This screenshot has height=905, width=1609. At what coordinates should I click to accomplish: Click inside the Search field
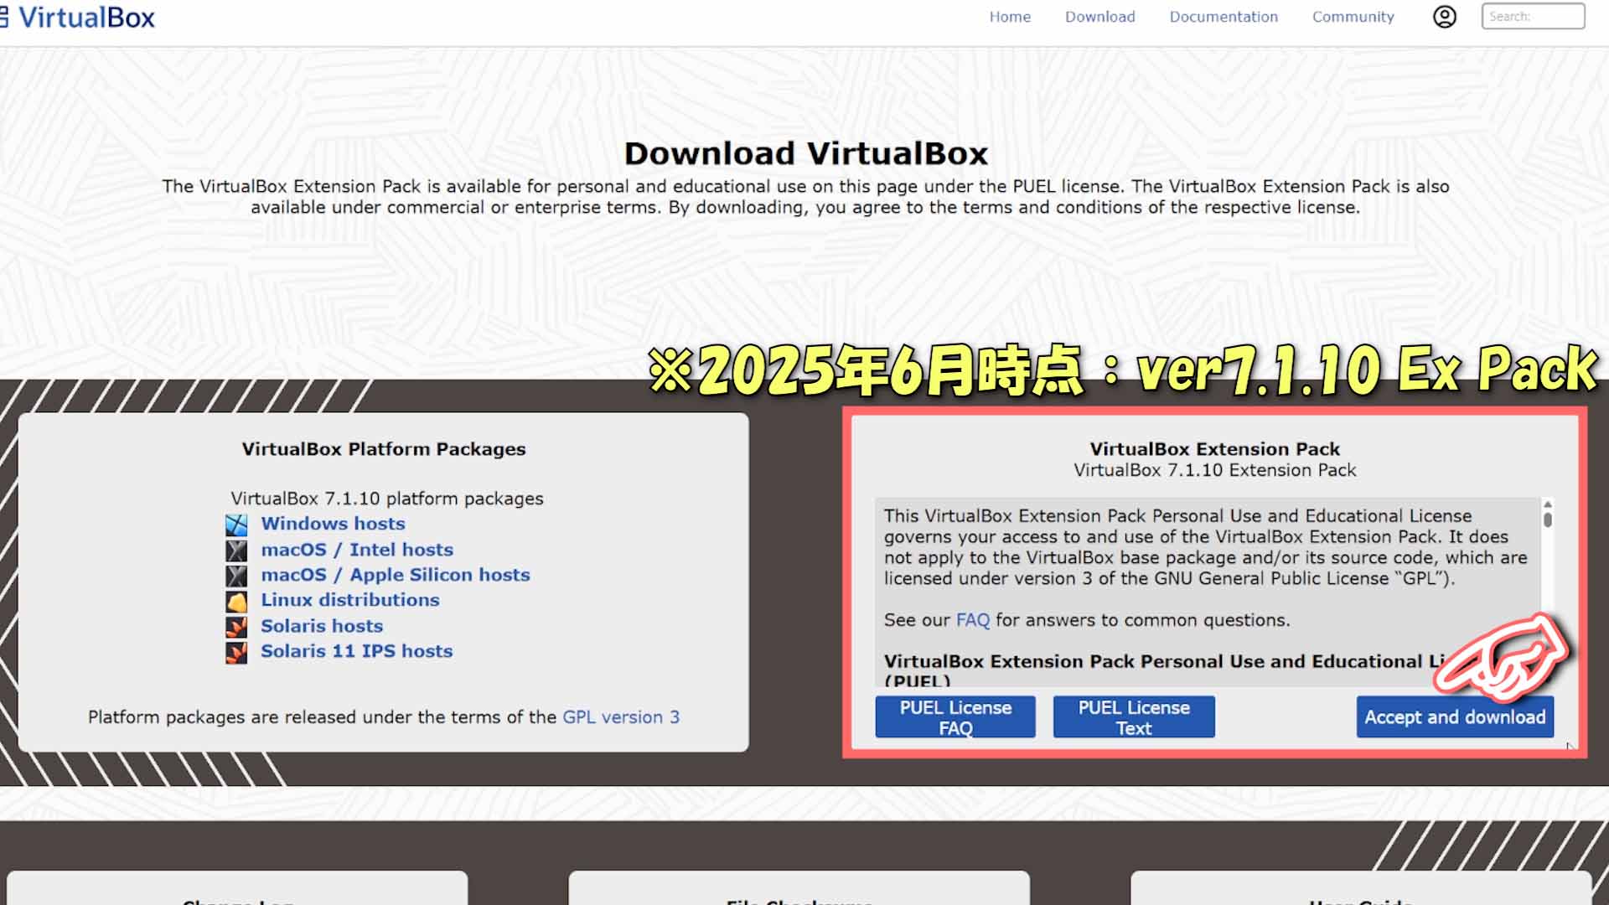point(1532,16)
